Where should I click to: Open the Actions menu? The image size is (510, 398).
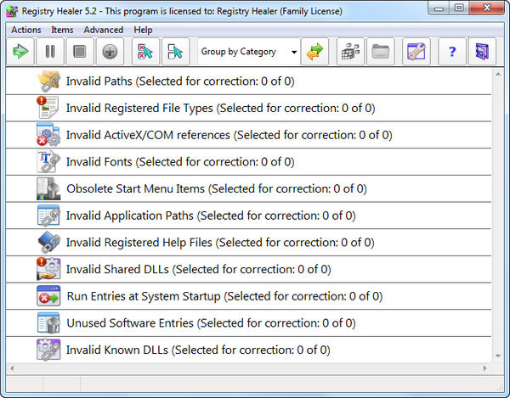[x=25, y=30]
